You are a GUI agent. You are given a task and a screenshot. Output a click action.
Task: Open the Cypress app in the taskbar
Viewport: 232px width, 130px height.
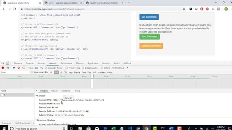[138, 129]
